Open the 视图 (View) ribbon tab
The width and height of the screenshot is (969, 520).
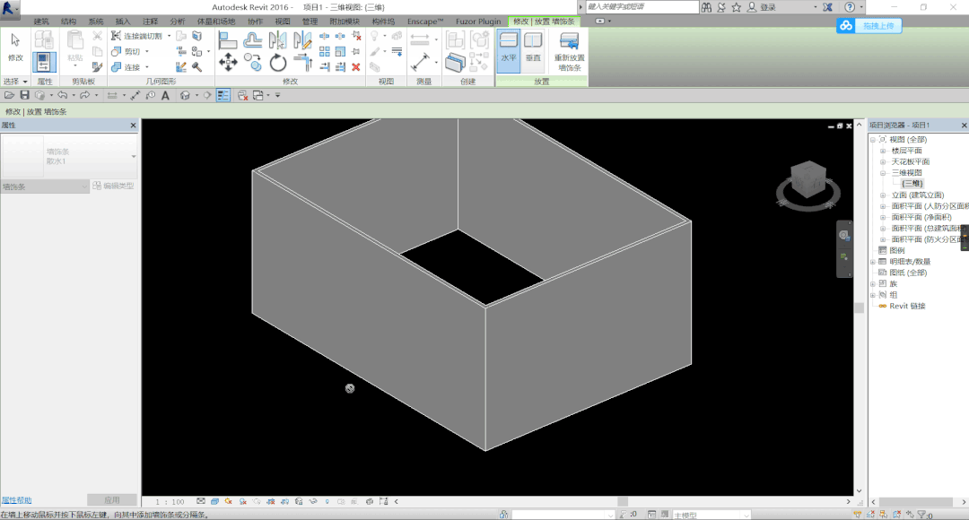[x=283, y=22]
